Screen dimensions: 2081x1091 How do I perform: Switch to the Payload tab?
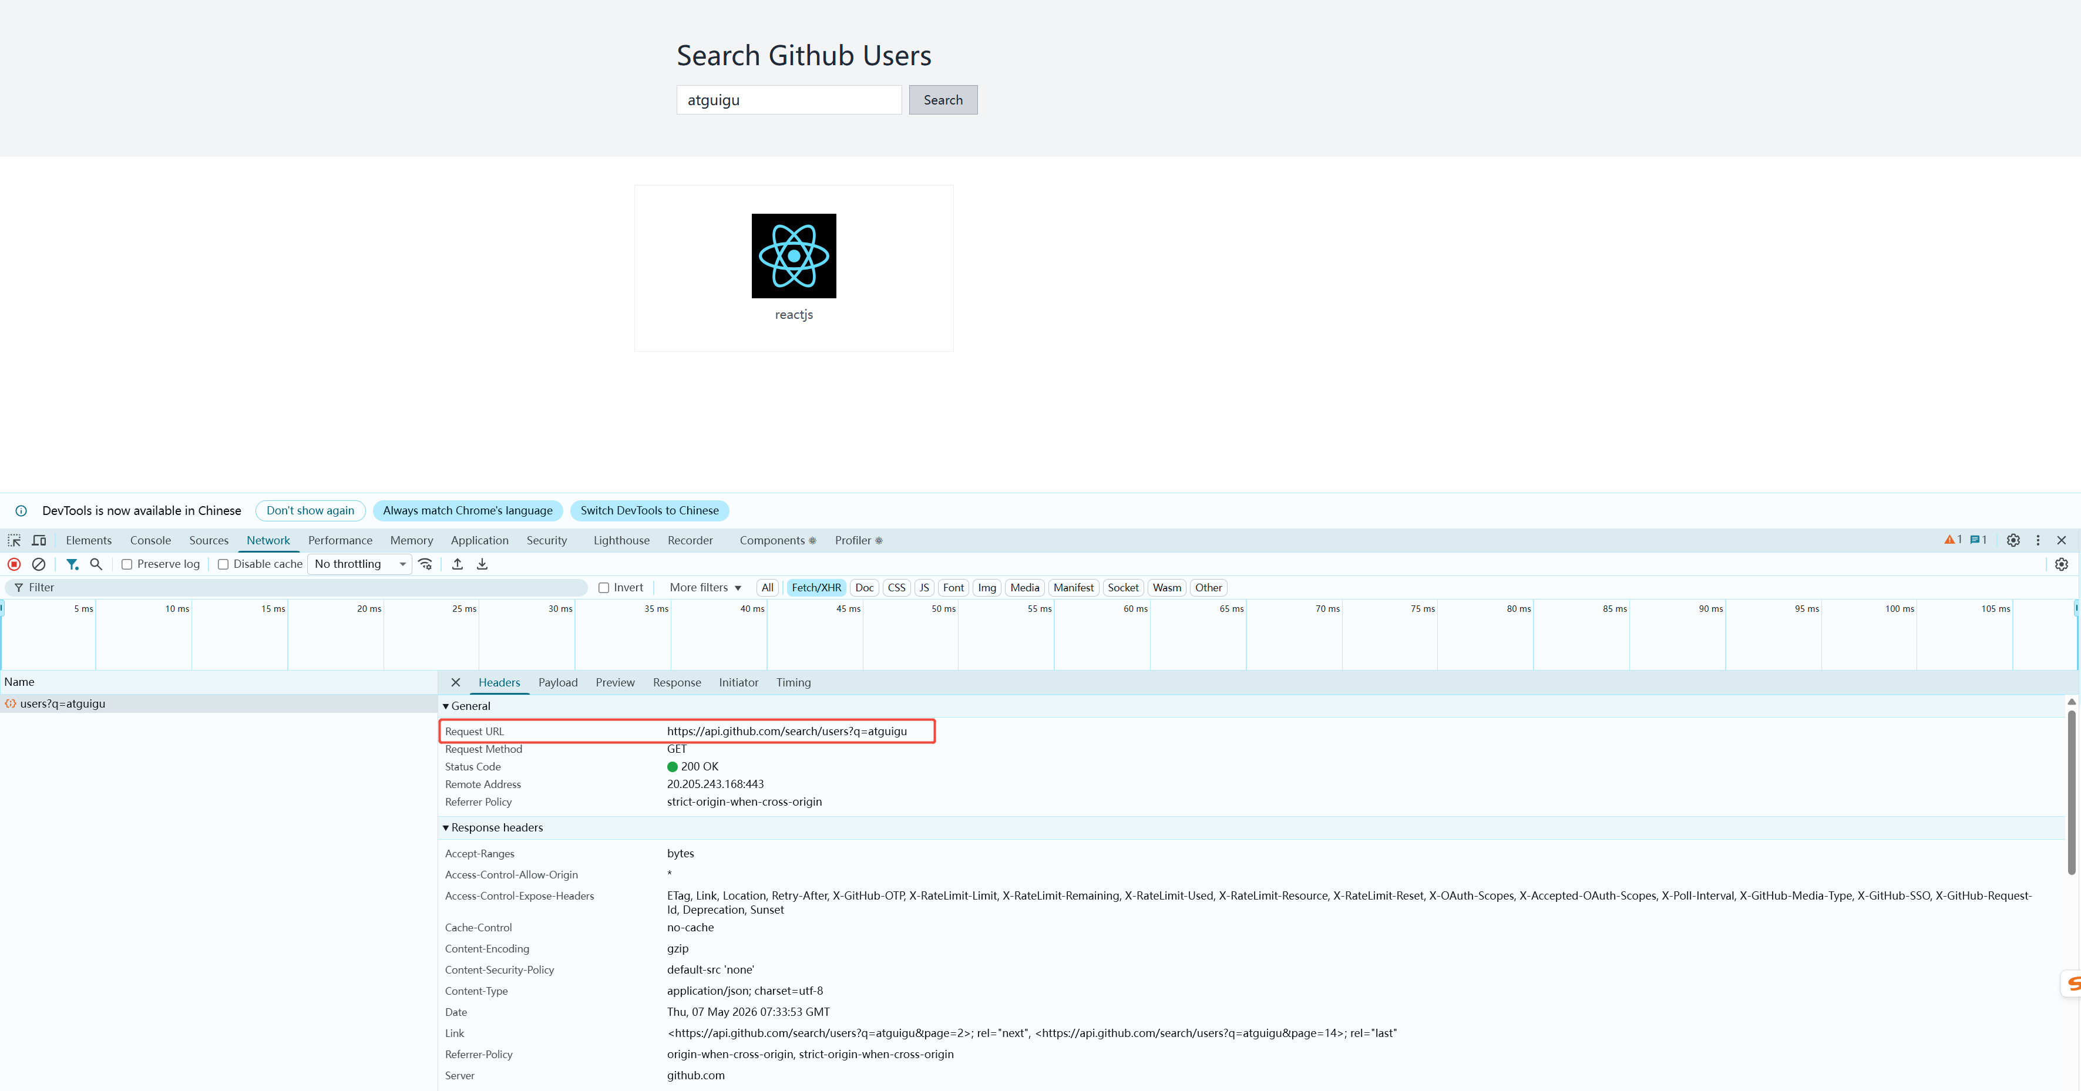(558, 682)
